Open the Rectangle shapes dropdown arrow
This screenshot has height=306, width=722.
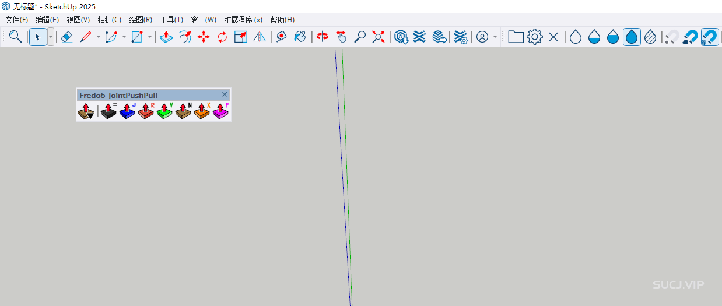(149, 37)
